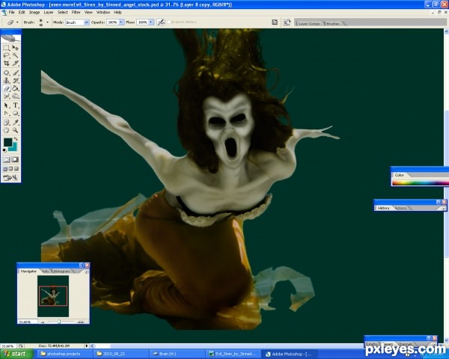Open the Eraser tool preset picker arrow

click(x=17, y=22)
